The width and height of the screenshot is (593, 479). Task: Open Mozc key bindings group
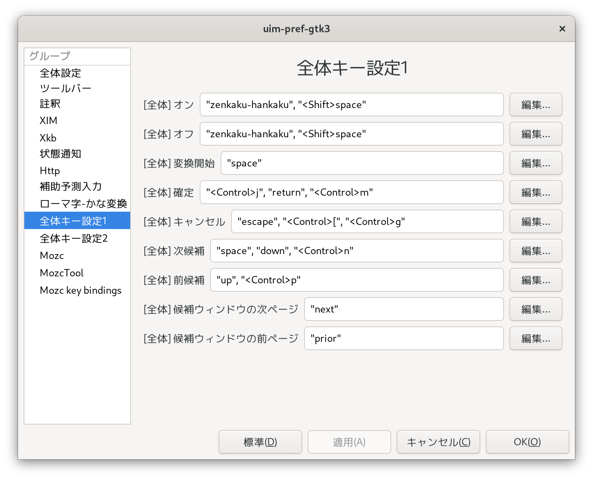(80, 290)
